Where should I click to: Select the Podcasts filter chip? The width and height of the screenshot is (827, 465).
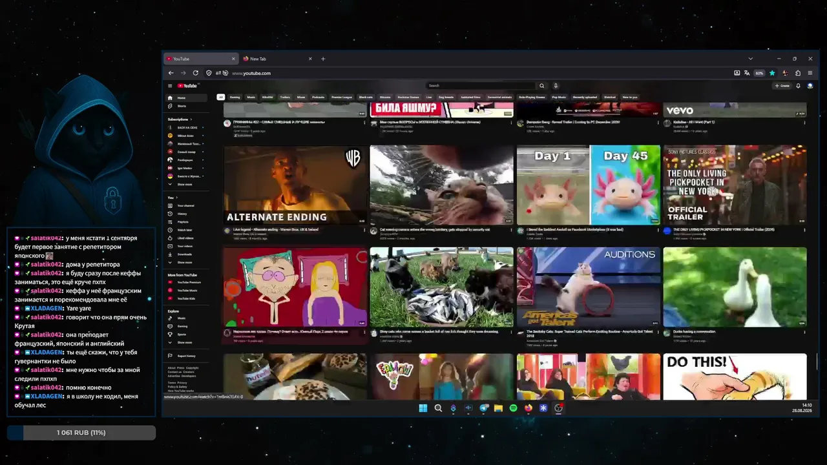(318, 97)
